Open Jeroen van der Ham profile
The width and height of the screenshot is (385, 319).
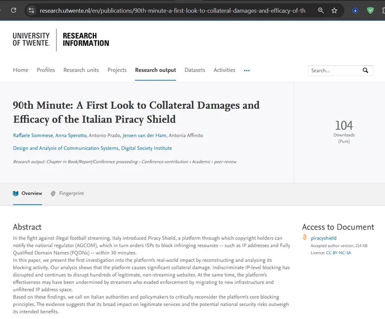tap(144, 135)
